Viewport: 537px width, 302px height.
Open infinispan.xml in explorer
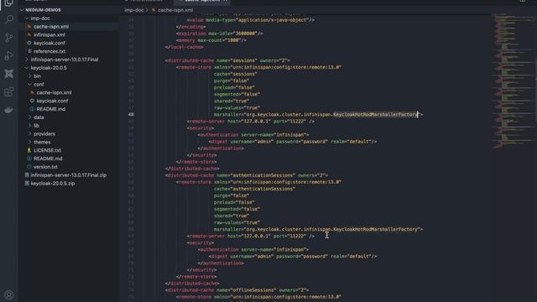pos(50,34)
